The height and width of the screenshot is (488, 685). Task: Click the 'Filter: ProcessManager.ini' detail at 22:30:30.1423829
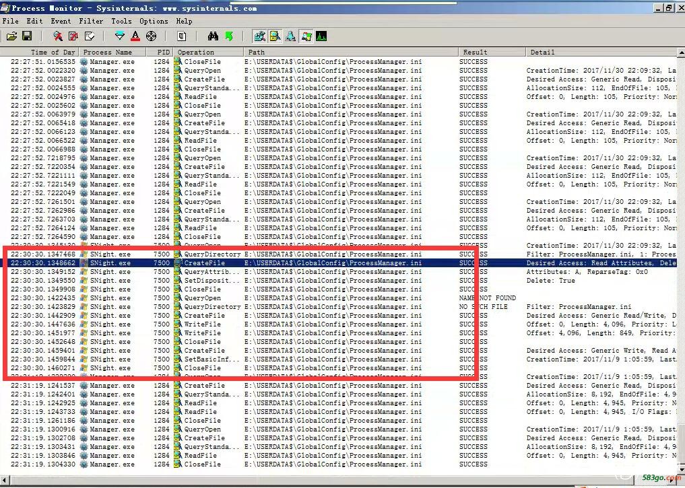579,306
